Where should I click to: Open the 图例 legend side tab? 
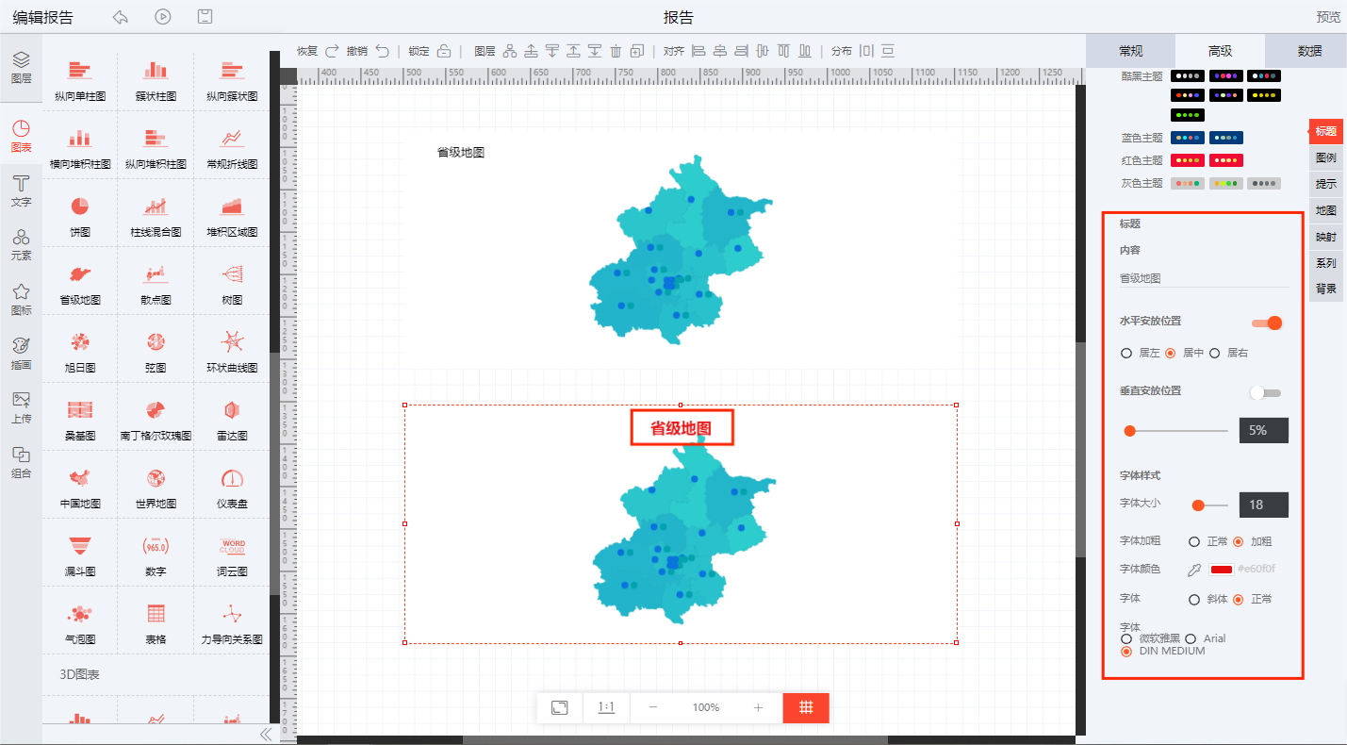tap(1326, 158)
